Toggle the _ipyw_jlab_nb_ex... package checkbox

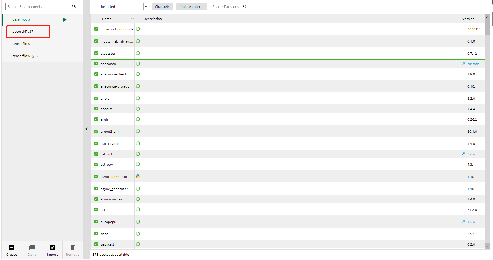pos(96,41)
